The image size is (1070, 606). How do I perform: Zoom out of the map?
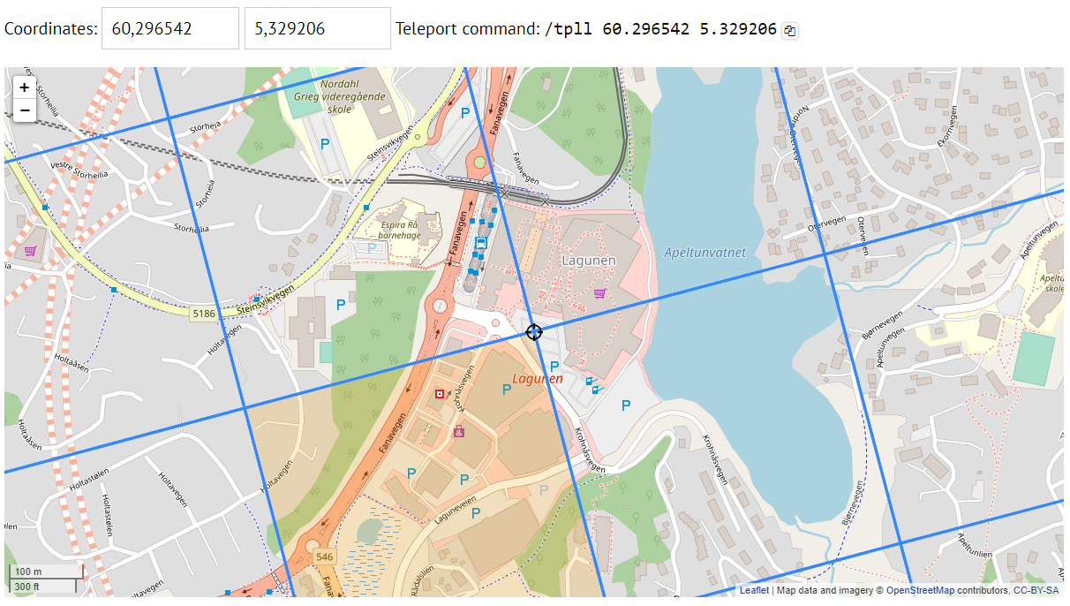(x=25, y=110)
